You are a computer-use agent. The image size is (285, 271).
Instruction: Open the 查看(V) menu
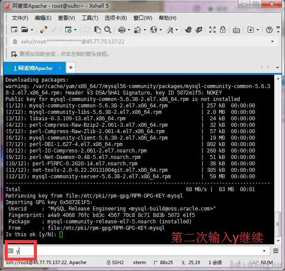[x=67, y=18]
